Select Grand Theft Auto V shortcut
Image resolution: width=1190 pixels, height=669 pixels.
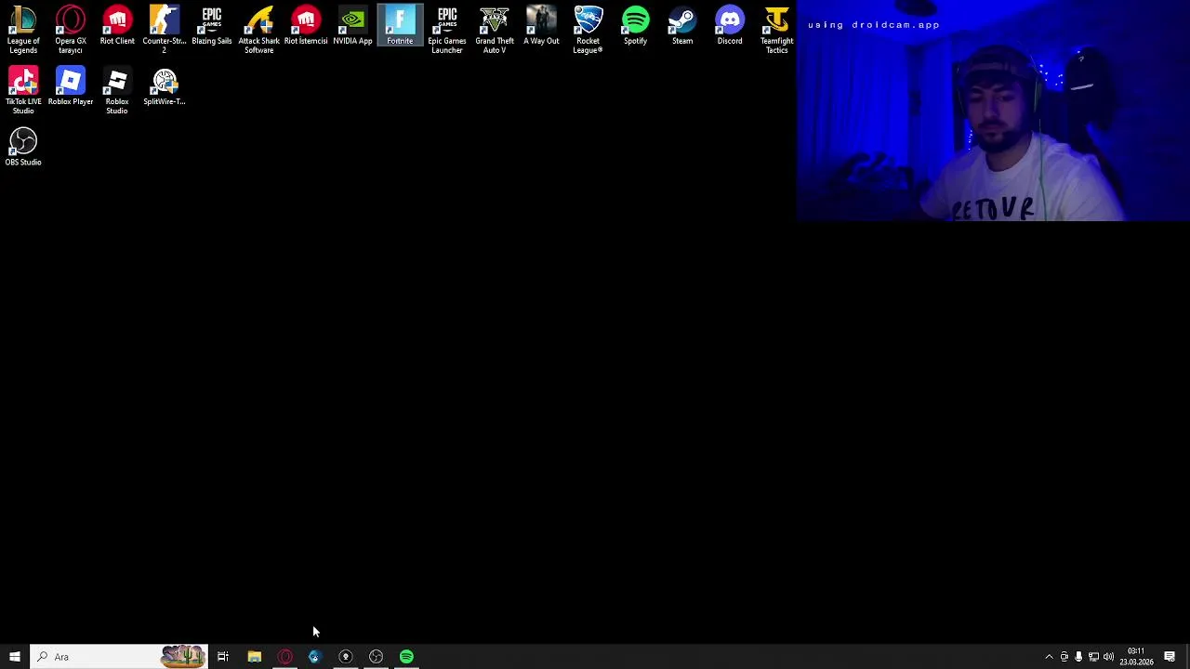495,30
